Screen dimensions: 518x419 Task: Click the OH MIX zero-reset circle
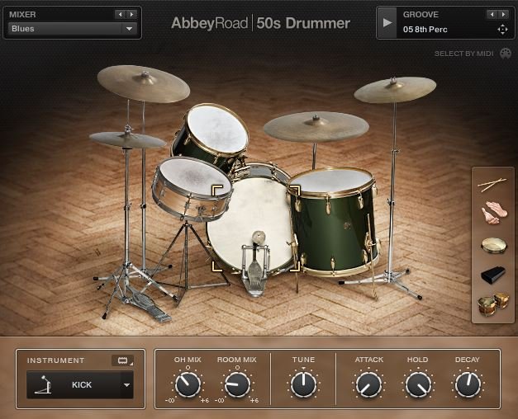(x=188, y=368)
